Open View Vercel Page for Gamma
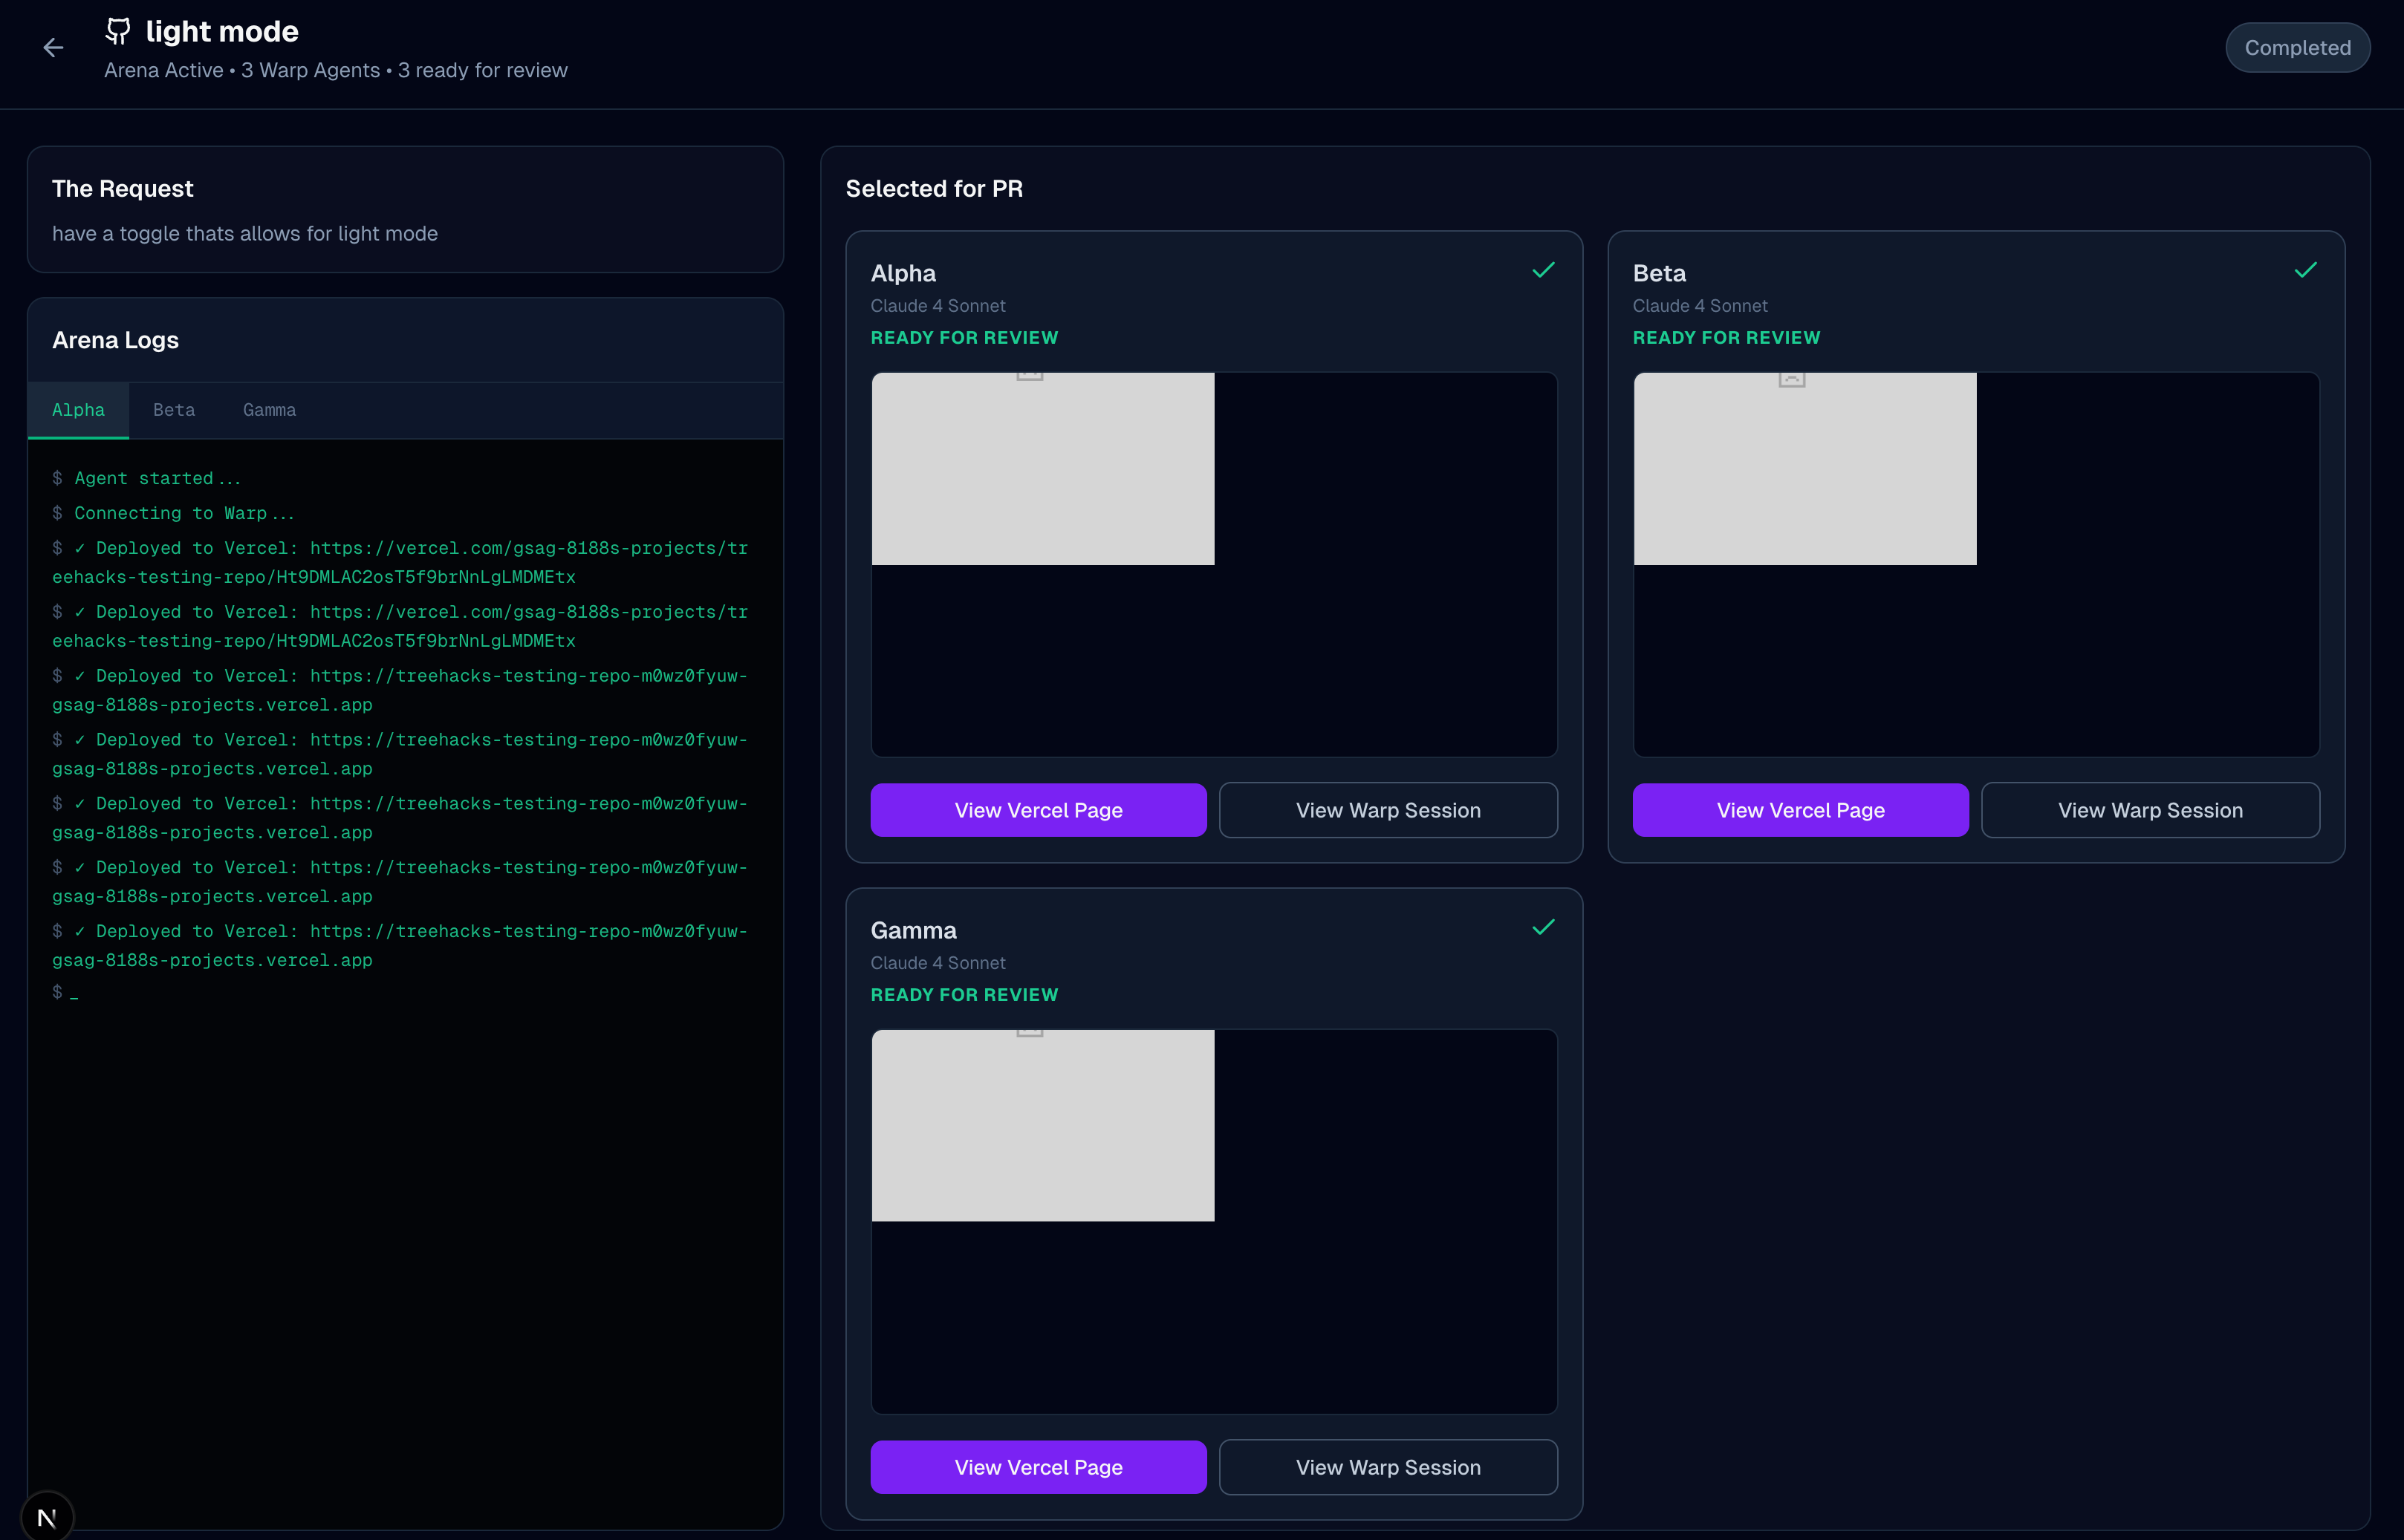The height and width of the screenshot is (1540, 2404). coord(1037,1467)
